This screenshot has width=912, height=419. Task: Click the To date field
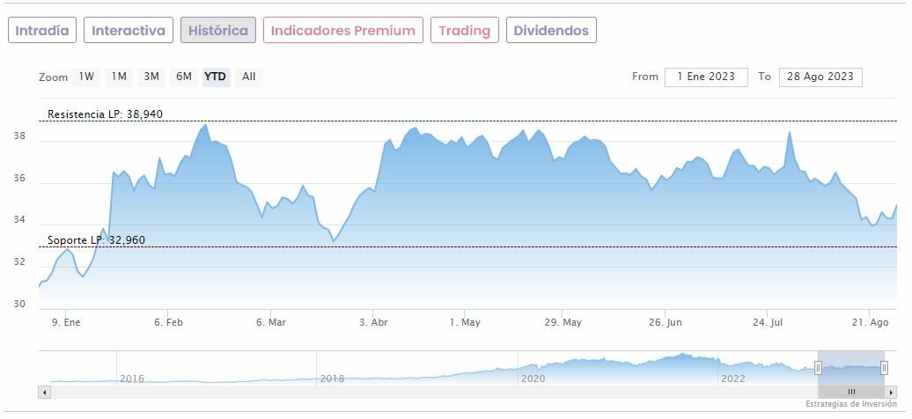pos(820,77)
